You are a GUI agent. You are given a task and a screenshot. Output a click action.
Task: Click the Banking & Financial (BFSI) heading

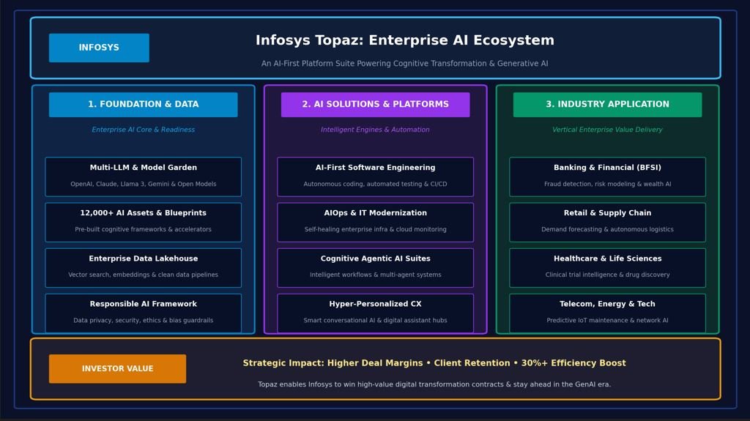click(607, 168)
